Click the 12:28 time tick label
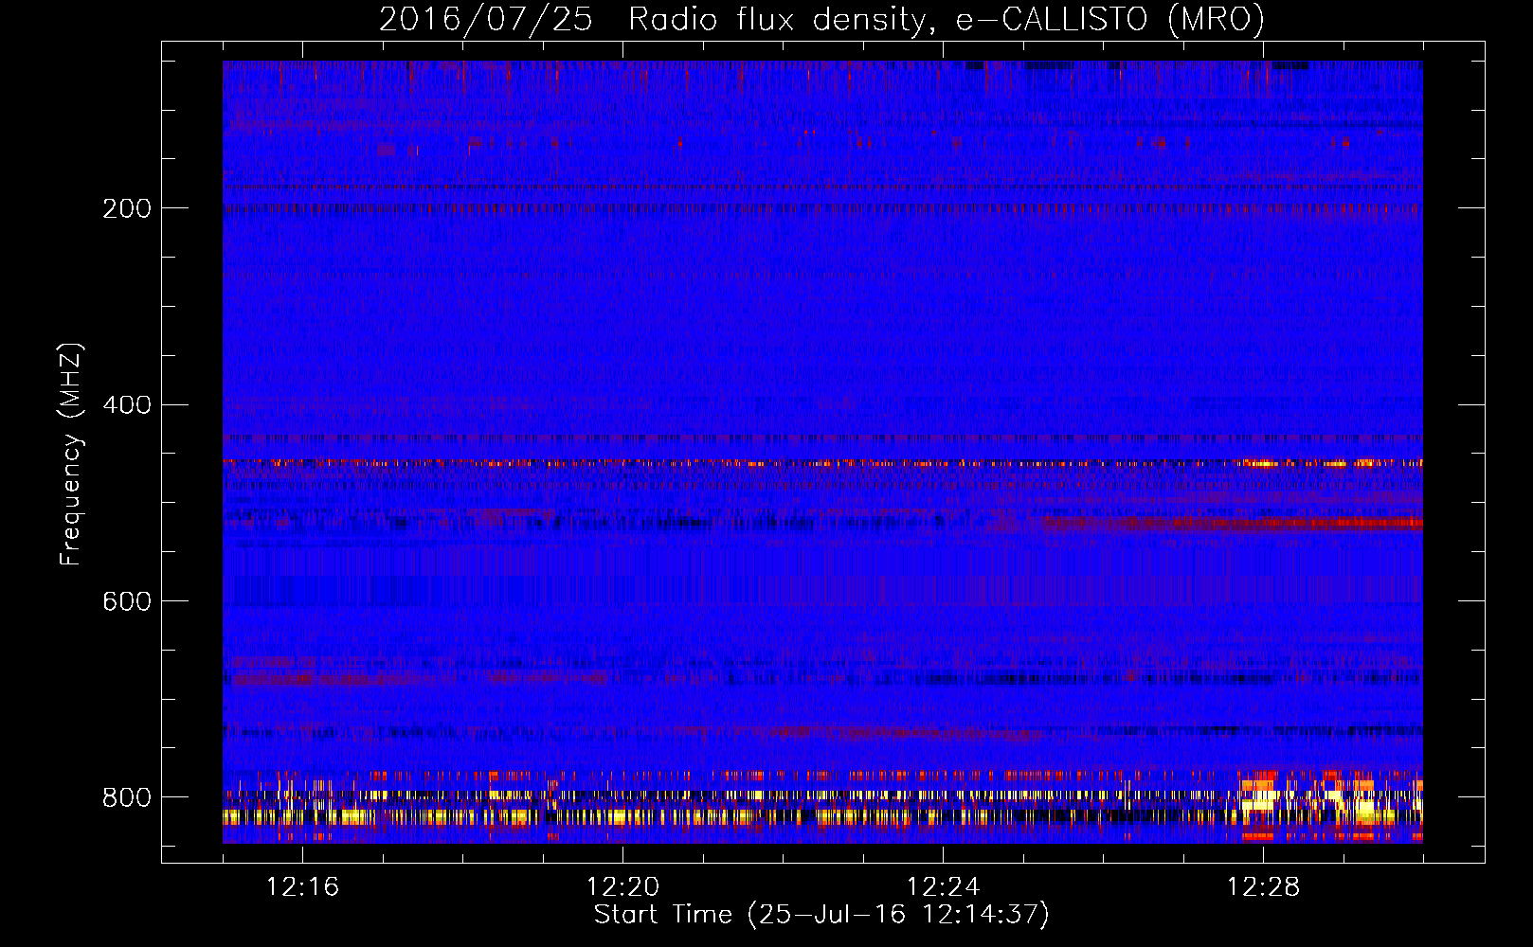The image size is (1533, 947). tap(1263, 887)
